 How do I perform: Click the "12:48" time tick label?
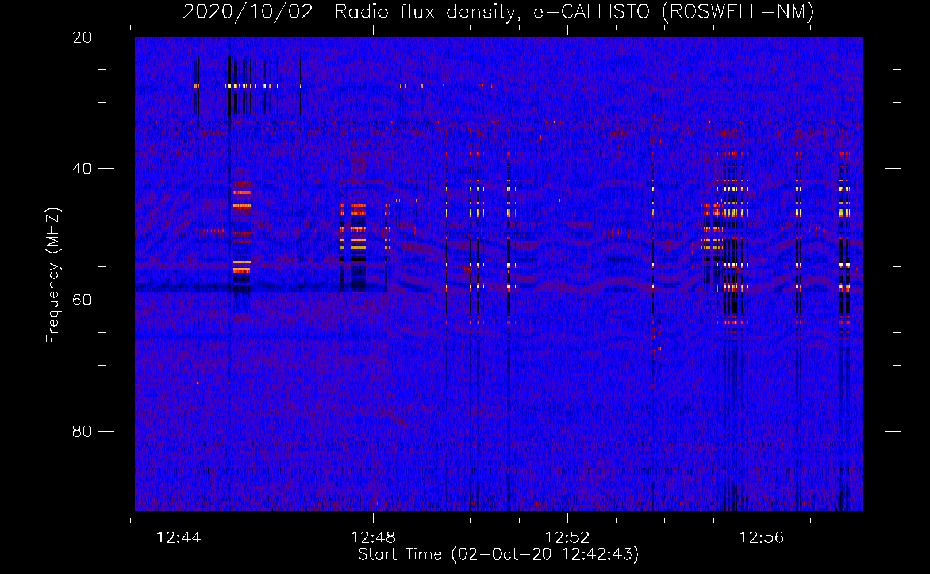pos(373,537)
